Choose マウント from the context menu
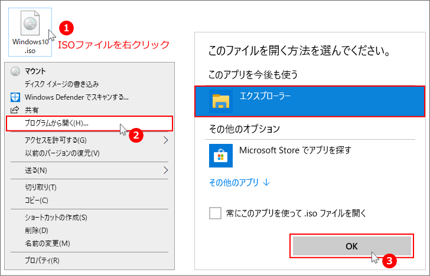The width and height of the screenshot is (430, 276). click(90, 71)
